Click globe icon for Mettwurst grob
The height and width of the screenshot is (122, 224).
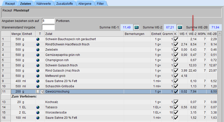coord(38,76)
